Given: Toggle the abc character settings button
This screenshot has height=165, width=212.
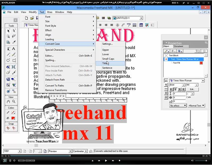Looking at the screenshot, I should [x=166, y=81].
